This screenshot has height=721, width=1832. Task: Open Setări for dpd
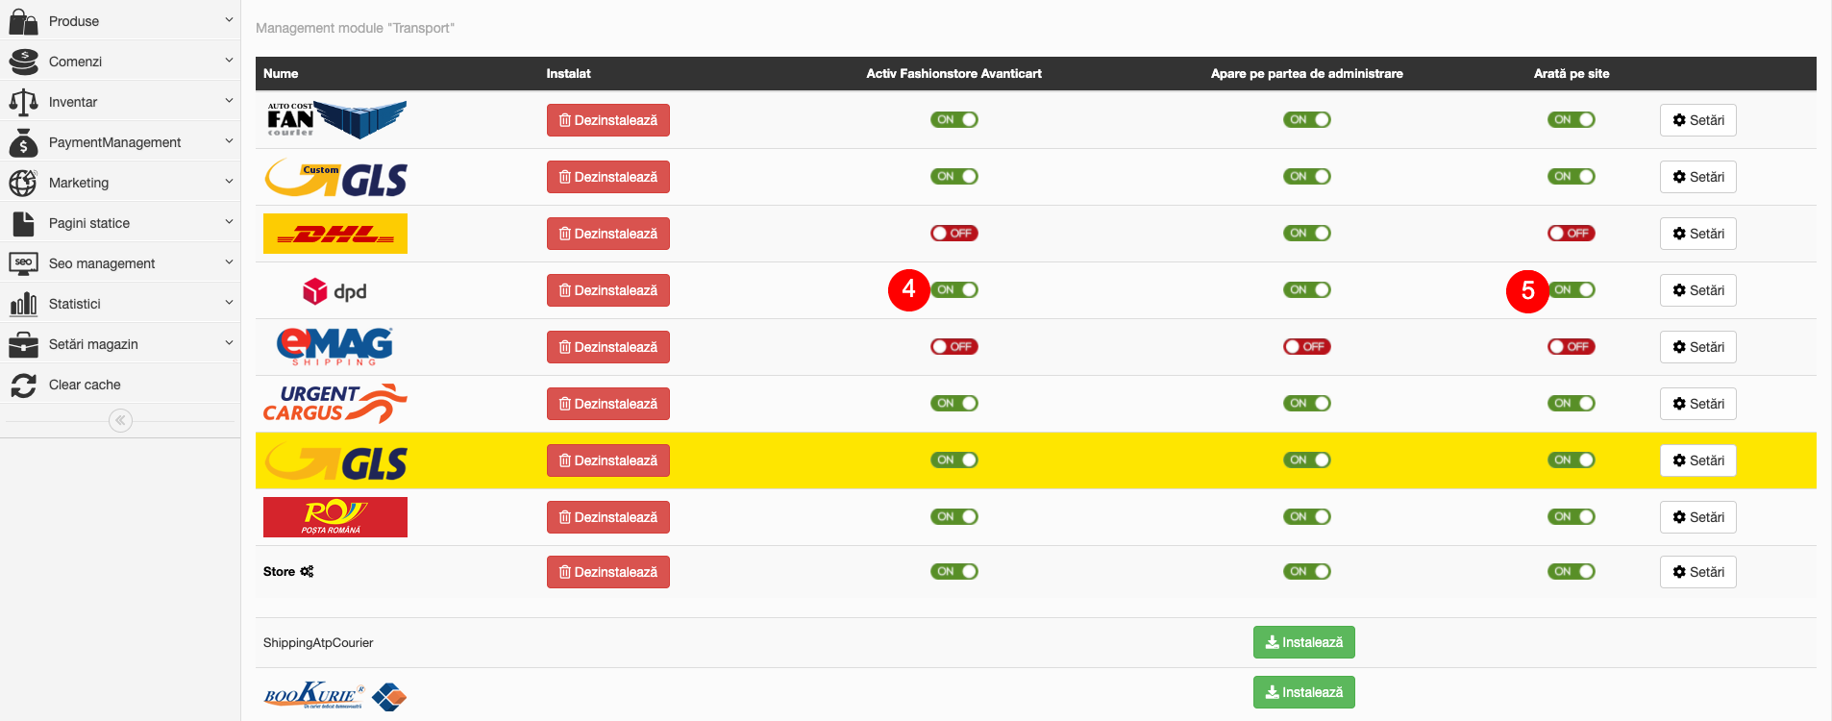(1697, 290)
